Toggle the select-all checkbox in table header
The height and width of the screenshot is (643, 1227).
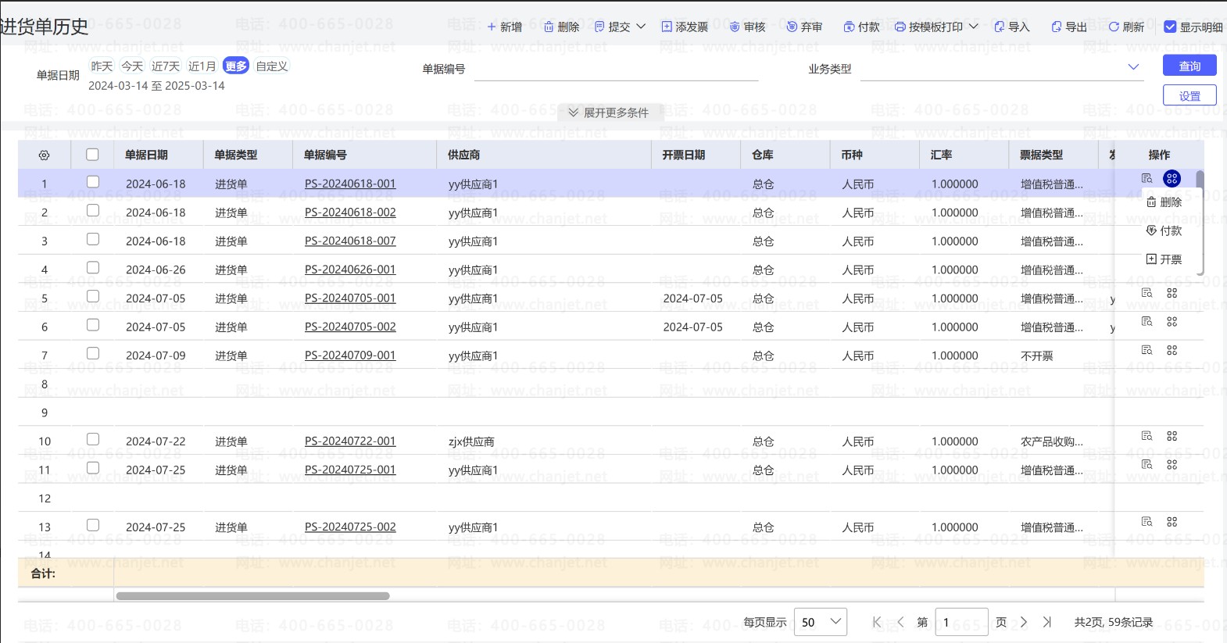point(92,155)
